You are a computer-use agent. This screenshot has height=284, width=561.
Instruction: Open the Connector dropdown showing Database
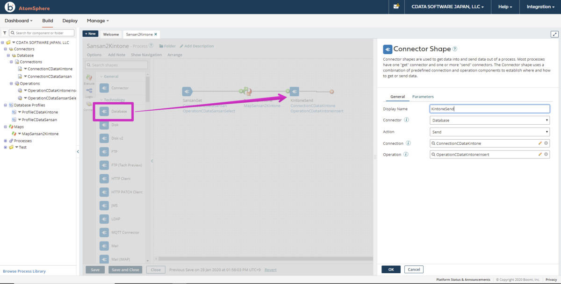tap(489, 120)
